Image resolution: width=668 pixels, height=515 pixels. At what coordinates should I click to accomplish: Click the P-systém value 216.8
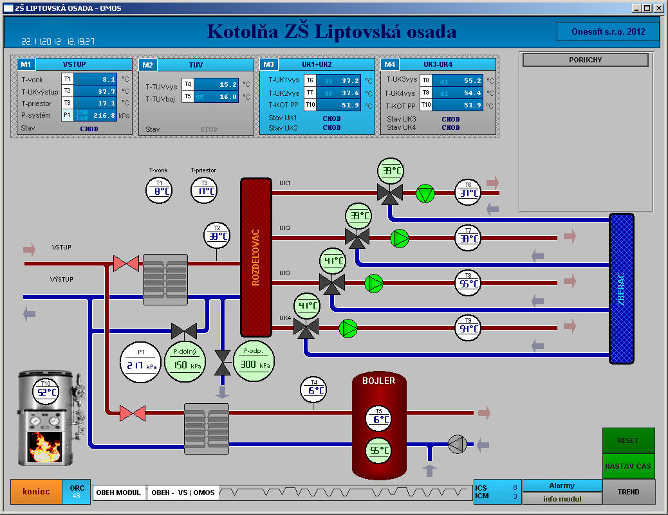click(95, 115)
